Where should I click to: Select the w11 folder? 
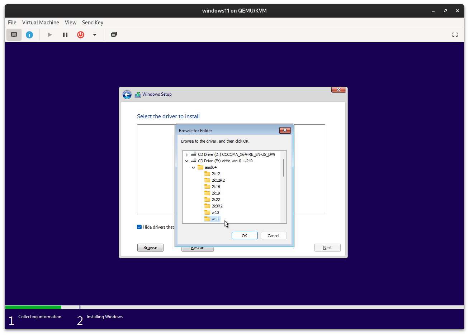215,219
